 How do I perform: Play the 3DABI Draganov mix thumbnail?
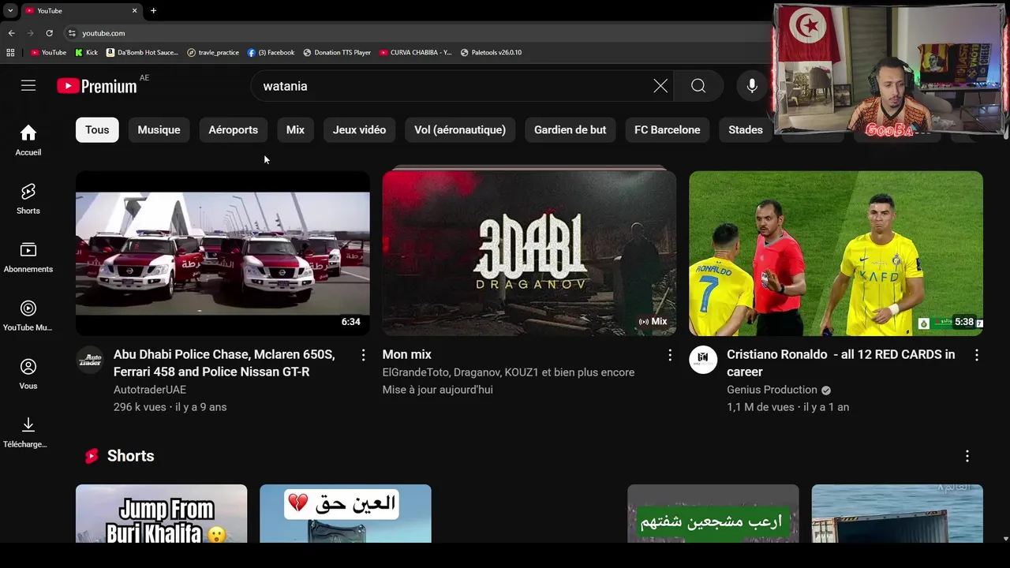529,253
